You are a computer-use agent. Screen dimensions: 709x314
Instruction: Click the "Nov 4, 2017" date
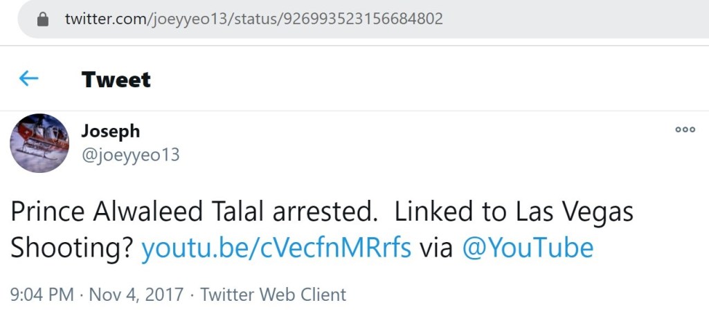click(x=137, y=295)
